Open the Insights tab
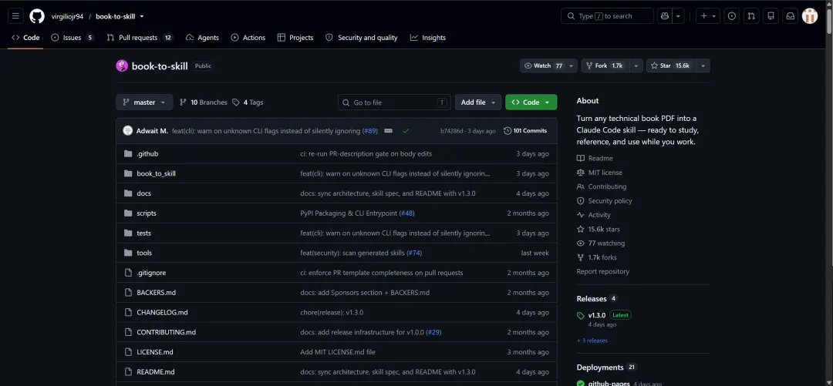 (x=428, y=38)
